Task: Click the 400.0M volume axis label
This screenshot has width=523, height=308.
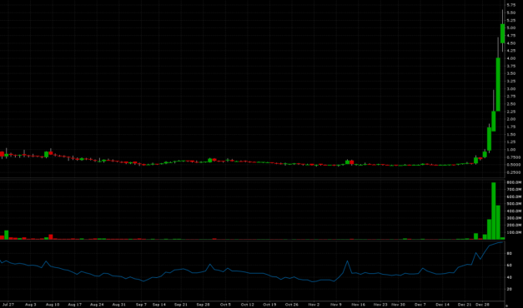Action: point(514,211)
